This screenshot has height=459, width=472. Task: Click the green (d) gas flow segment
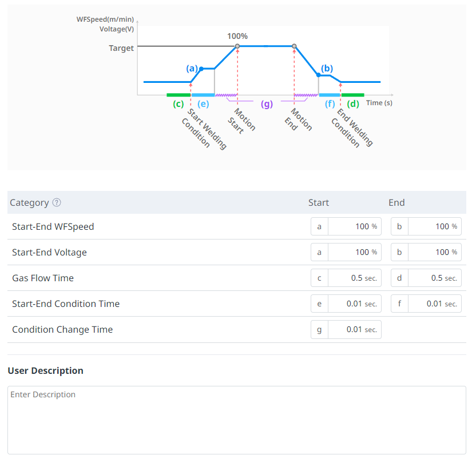tap(352, 95)
